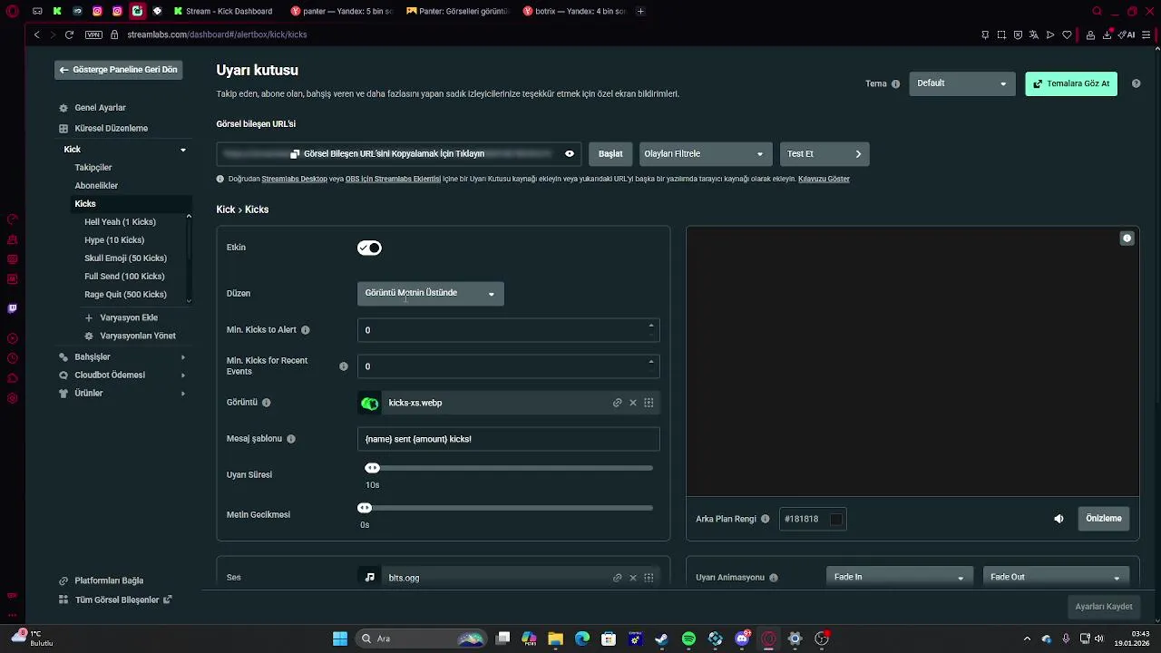Click info icon next to Uyarı Animasyonu
The image size is (1161, 653).
[x=773, y=578]
